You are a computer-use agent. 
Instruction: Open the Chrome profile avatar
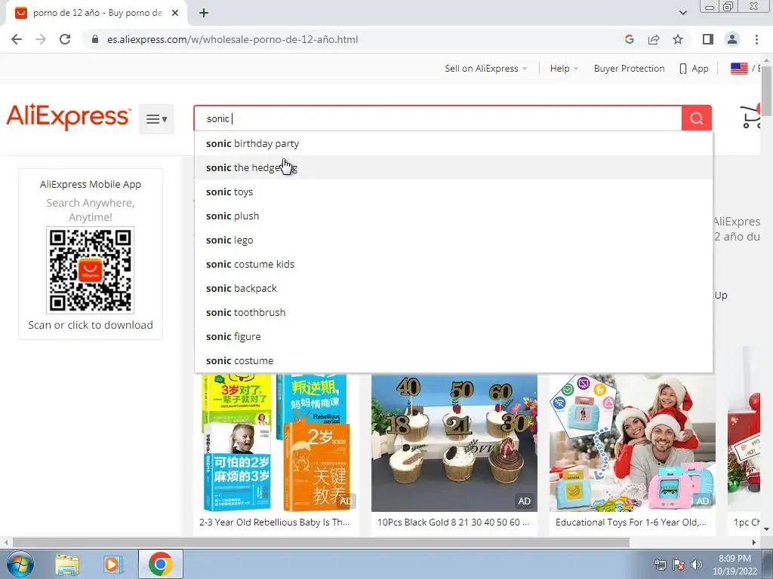click(732, 39)
